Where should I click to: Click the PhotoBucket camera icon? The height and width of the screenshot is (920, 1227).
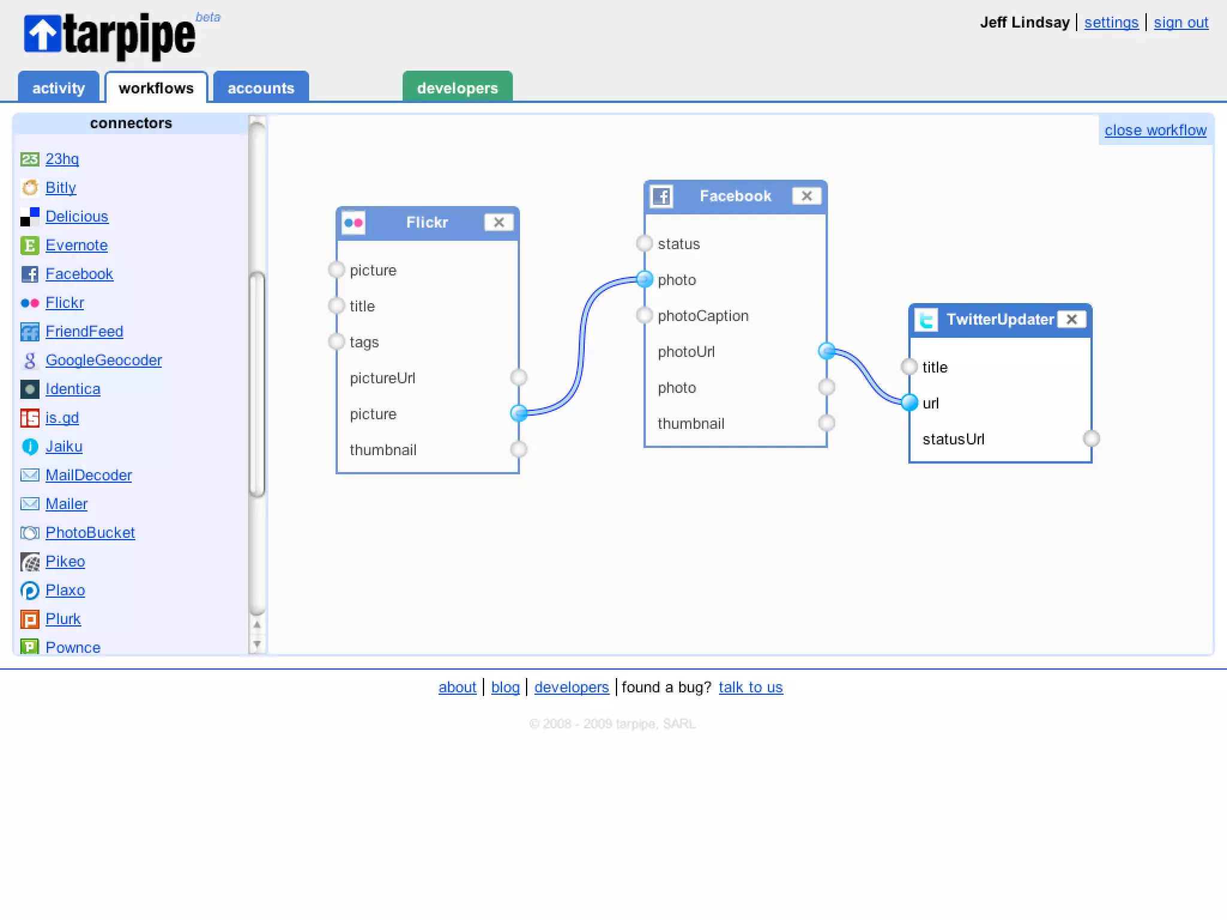pos(29,532)
